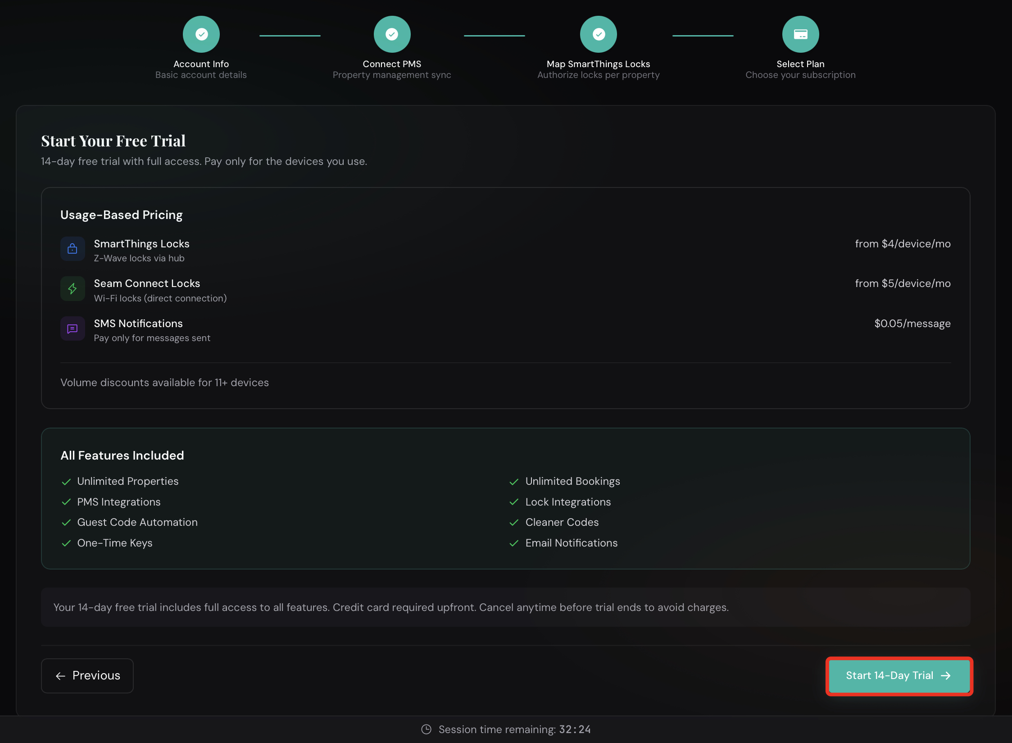Select the 'Account Info' step label
The width and height of the screenshot is (1012, 743).
tap(201, 64)
